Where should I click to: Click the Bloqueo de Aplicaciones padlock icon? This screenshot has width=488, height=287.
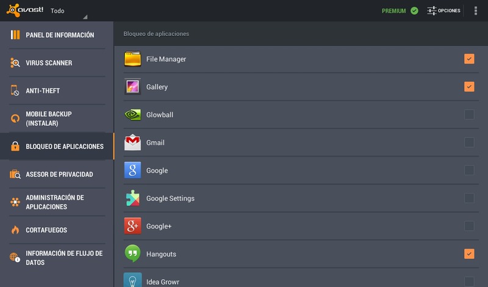(x=15, y=146)
